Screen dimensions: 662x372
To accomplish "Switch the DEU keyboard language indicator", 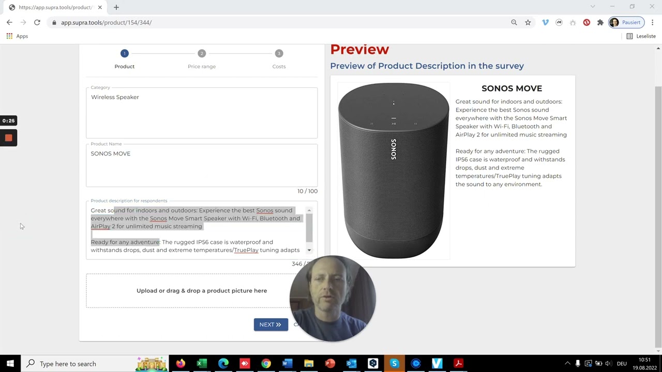I will (622, 364).
